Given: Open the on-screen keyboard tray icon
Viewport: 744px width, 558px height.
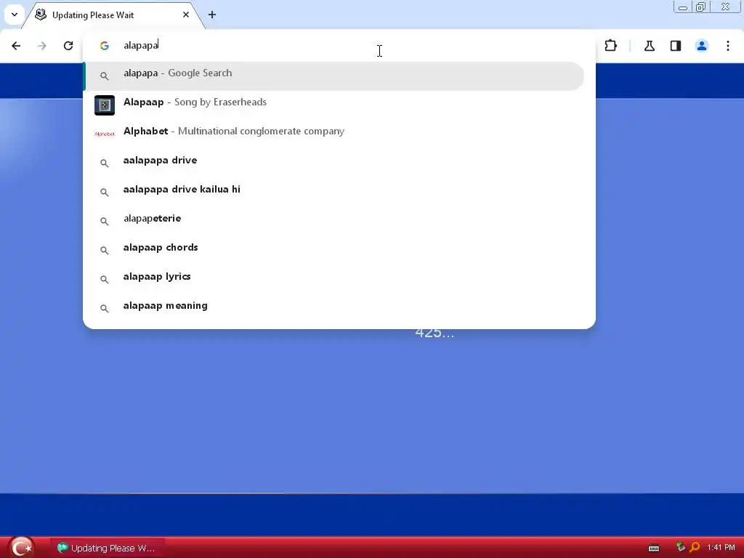Looking at the screenshot, I should tap(654, 548).
